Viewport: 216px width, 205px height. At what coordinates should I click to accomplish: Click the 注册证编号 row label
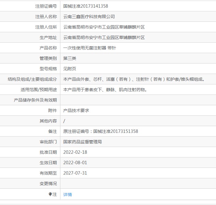(x=46, y=6)
